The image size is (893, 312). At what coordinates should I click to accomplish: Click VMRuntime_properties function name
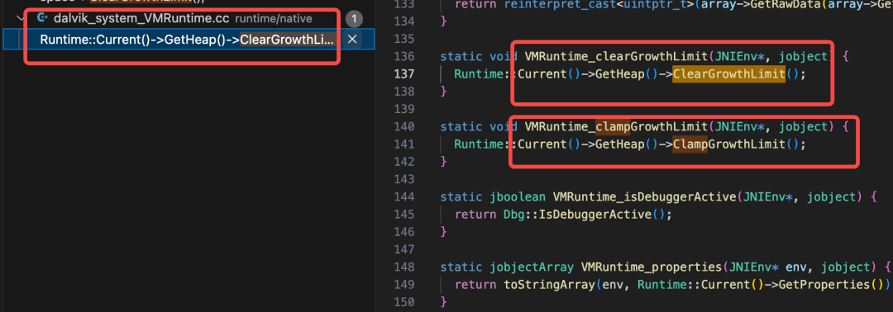tap(652, 267)
